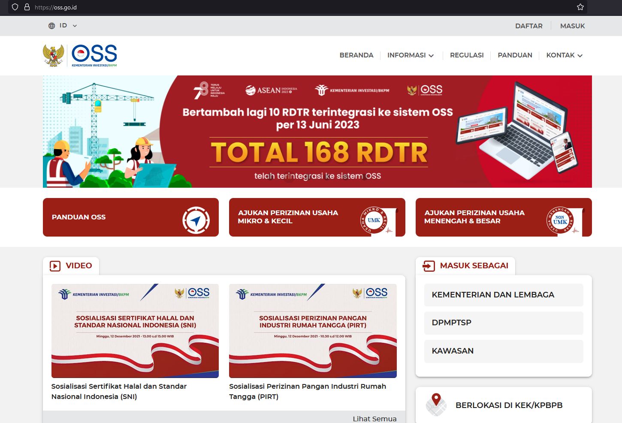Click the OSS Kementerian Investasi logo
622x423 pixels.
pos(94,56)
